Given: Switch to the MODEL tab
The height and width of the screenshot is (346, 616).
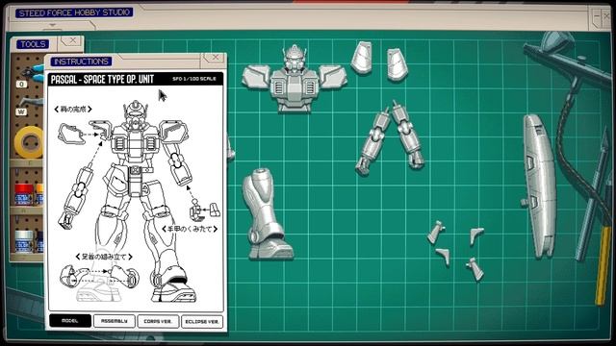Looking at the screenshot, I should (x=70, y=321).
